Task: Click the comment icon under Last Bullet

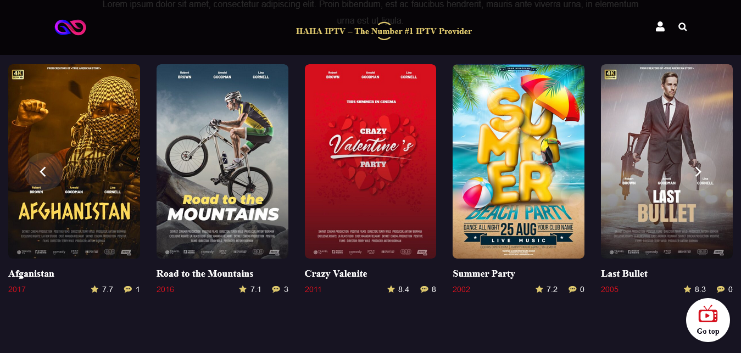Action: 720,289
